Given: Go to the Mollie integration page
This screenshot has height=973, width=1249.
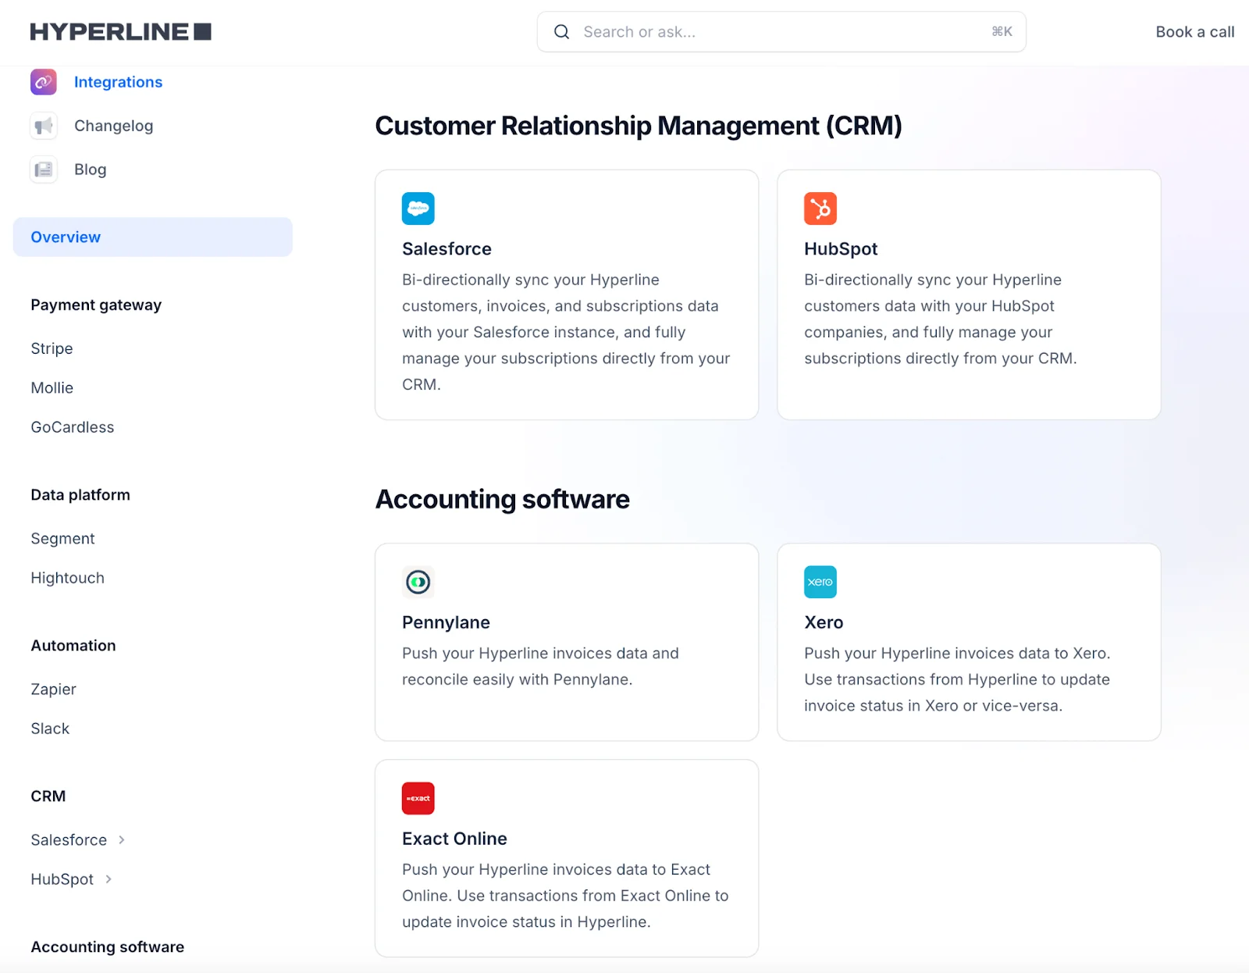Looking at the screenshot, I should pos(52,387).
